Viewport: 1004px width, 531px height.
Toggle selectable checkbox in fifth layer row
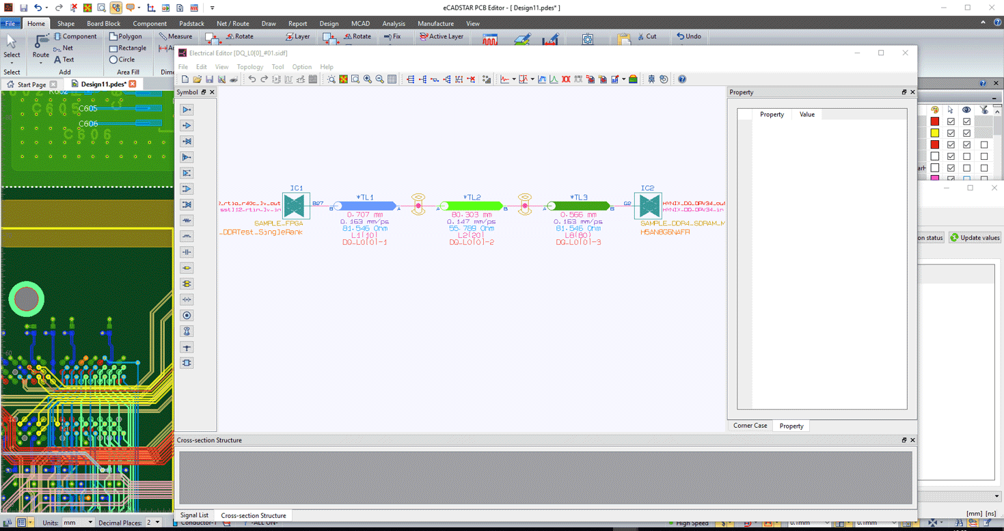[951, 168]
